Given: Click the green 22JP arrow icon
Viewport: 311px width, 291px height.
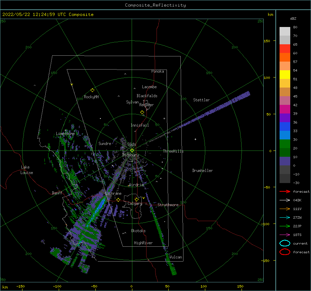Looking at the screenshot, I should (x=285, y=226).
